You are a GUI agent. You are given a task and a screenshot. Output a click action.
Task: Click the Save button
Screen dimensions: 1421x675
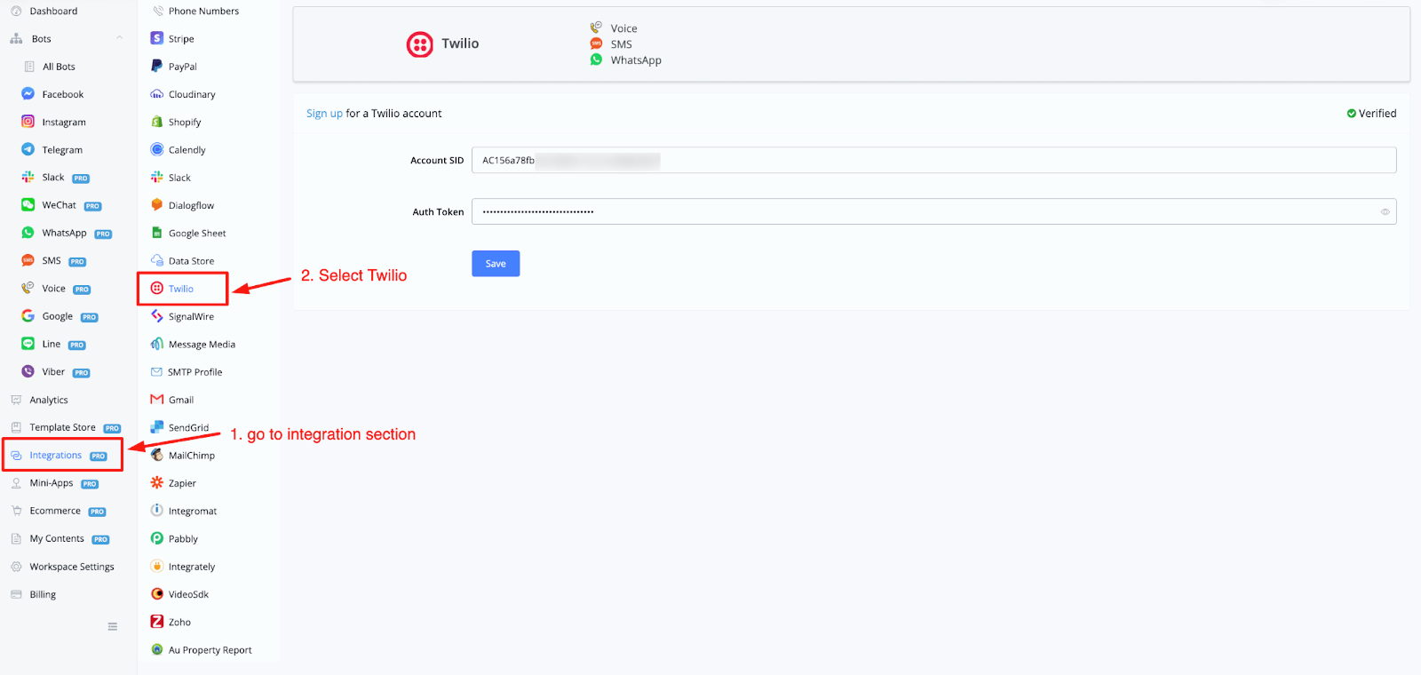496,264
